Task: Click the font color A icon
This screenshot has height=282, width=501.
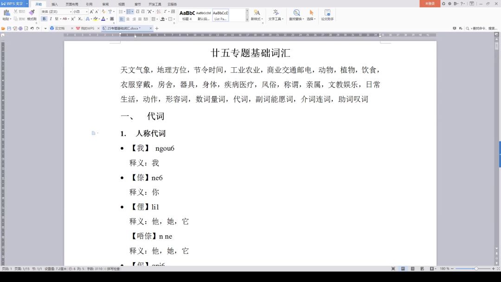Action: pos(103,19)
